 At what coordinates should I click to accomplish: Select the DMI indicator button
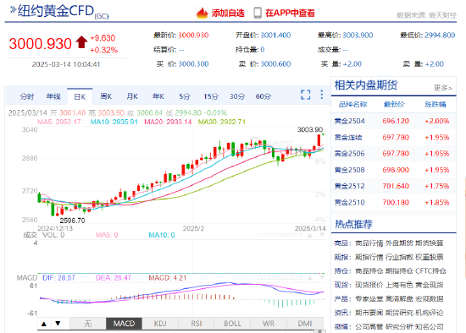coord(305,324)
